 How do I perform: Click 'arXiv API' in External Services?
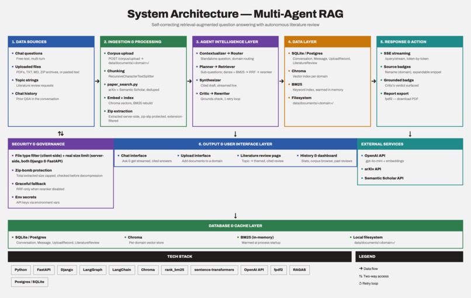[x=373, y=169]
